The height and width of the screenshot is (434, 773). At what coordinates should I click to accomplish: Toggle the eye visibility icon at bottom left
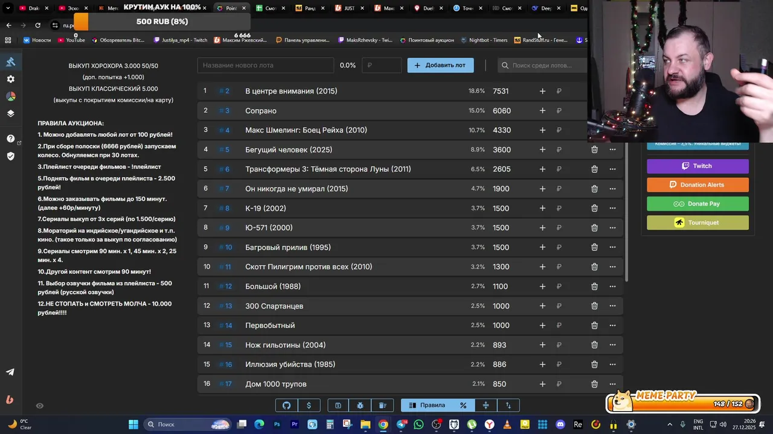pyautogui.click(x=40, y=406)
